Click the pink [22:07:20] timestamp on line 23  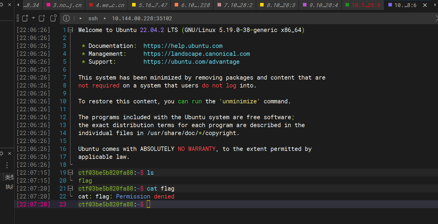coord(33,204)
